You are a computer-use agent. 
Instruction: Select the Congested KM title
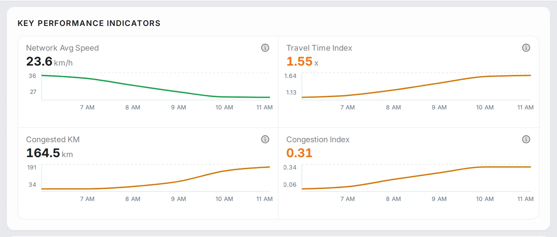point(53,140)
